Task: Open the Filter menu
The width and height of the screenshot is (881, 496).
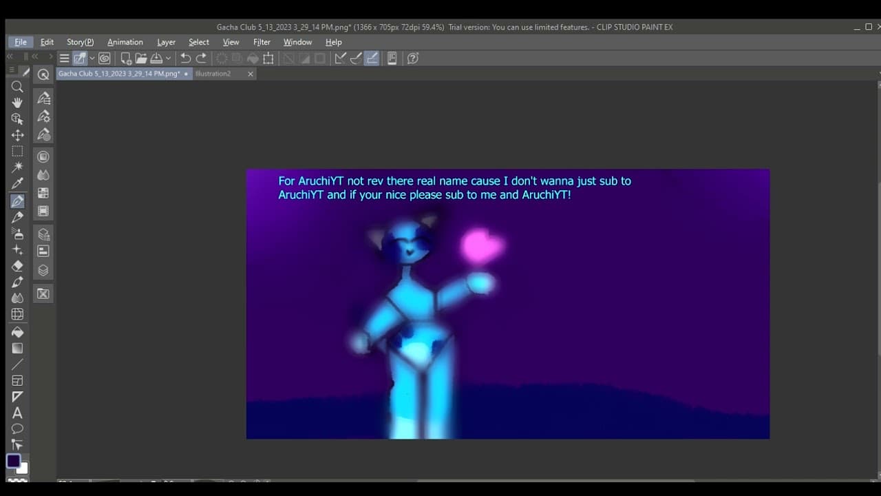Action: [x=262, y=42]
